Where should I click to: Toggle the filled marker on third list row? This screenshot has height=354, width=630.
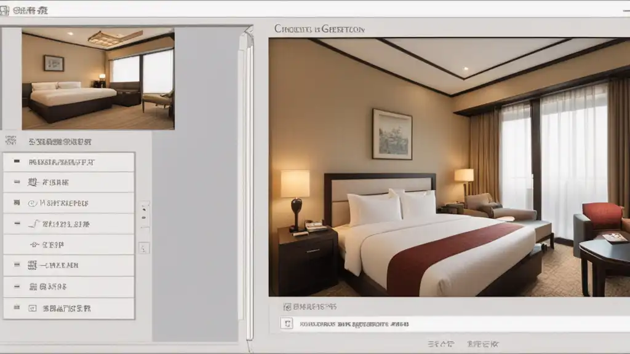pyautogui.click(x=17, y=203)
